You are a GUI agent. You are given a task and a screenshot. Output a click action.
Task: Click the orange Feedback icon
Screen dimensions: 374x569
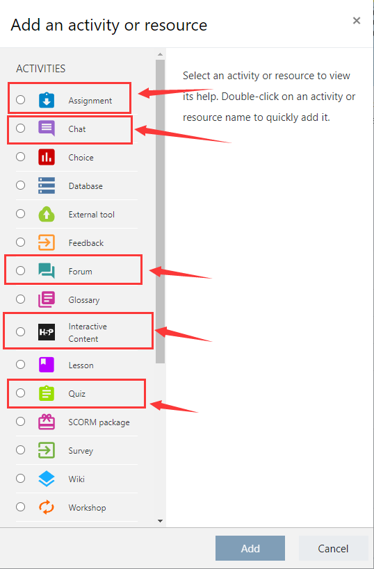(x=47, y=242)
